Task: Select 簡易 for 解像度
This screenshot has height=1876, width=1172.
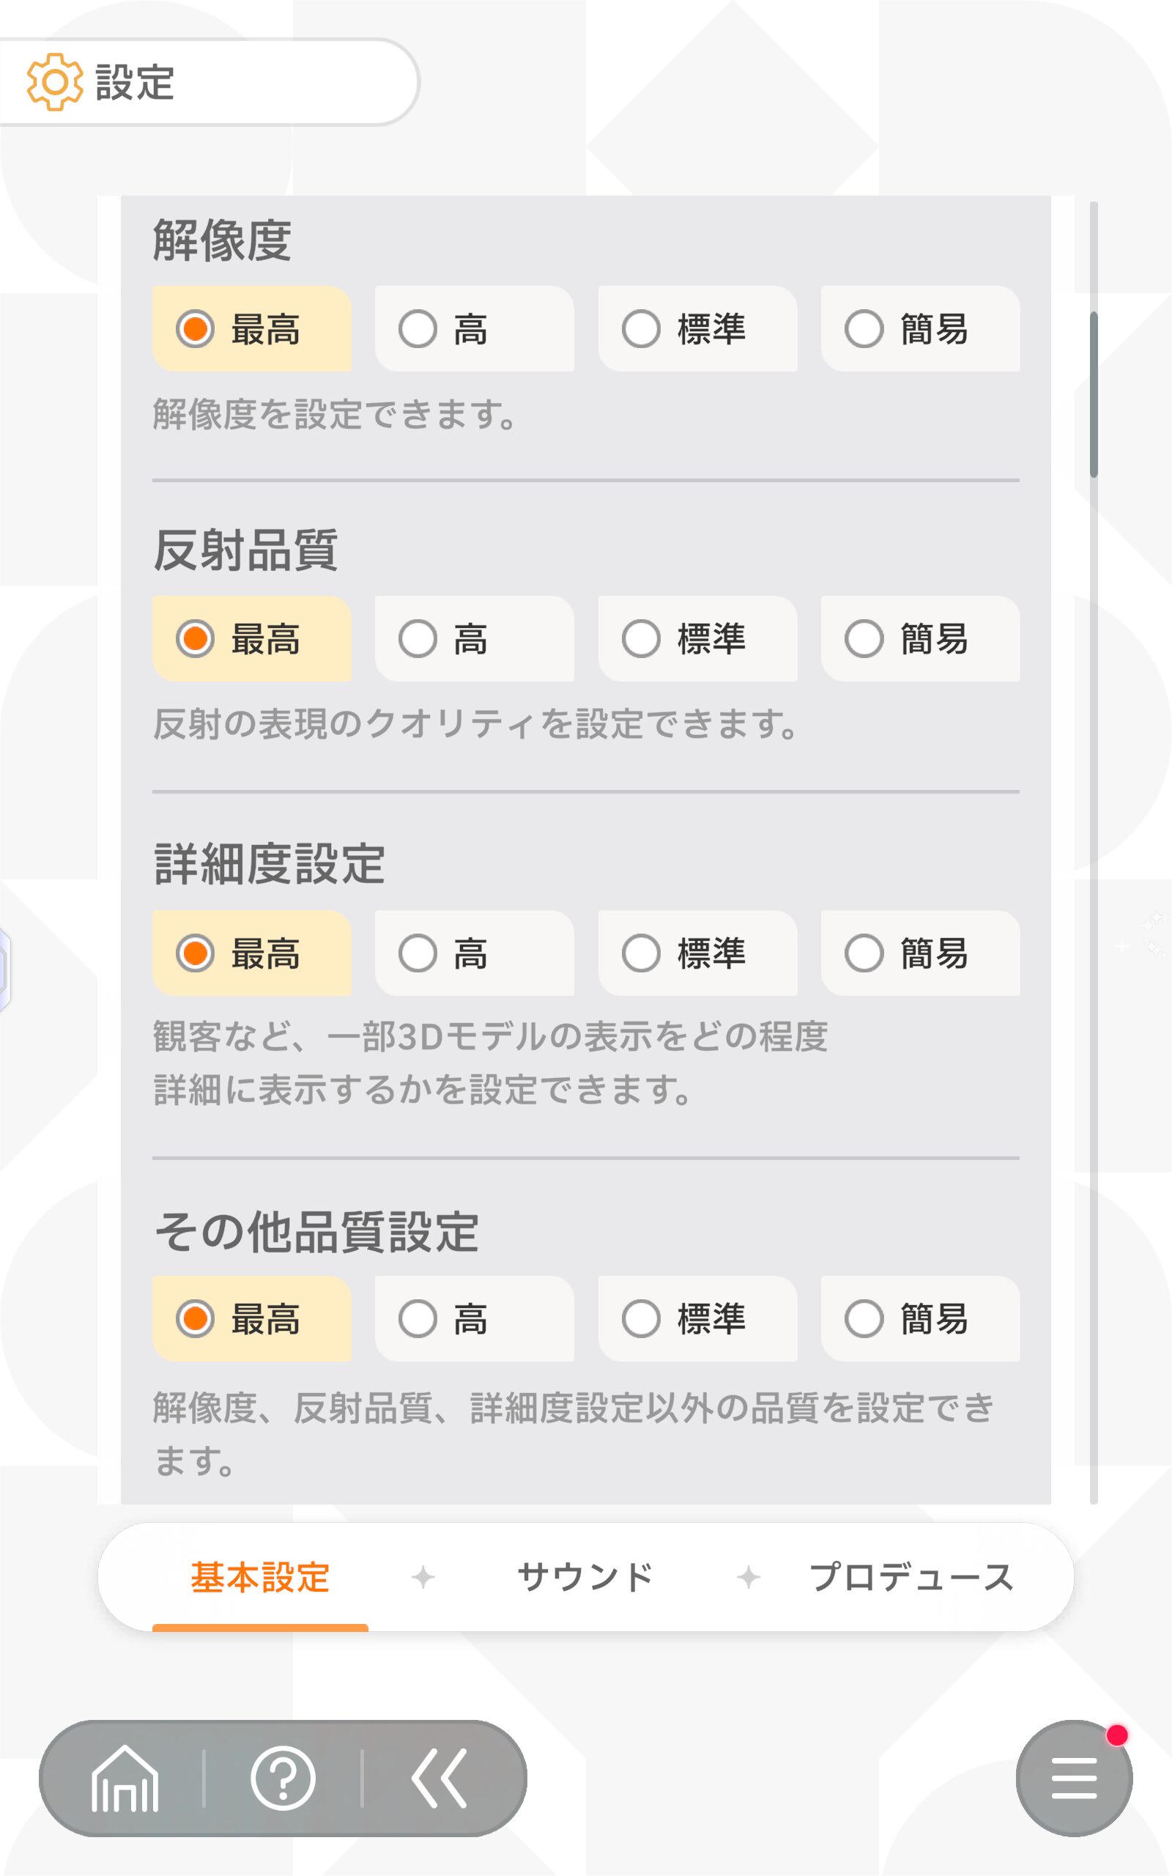Action: click(x=920, y=329)
